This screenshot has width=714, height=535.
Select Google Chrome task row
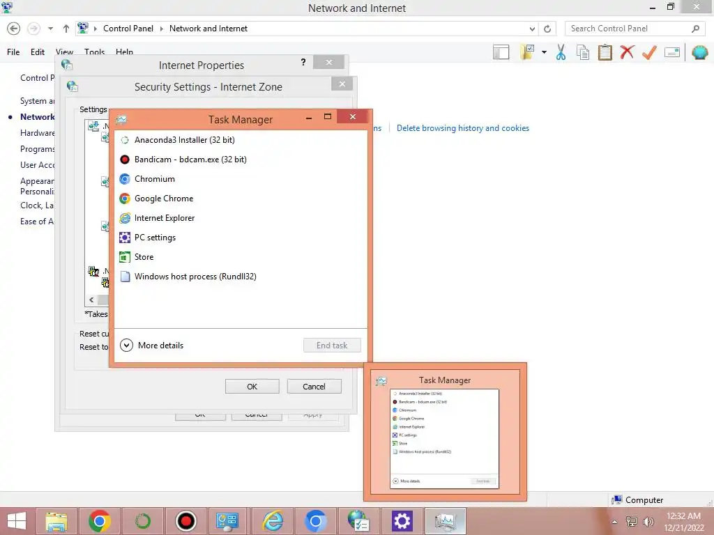(241, 199)
